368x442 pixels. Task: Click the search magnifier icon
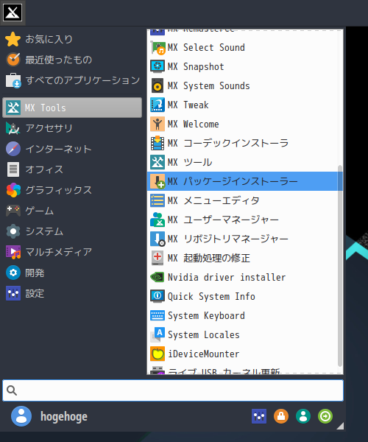point(12,390)
